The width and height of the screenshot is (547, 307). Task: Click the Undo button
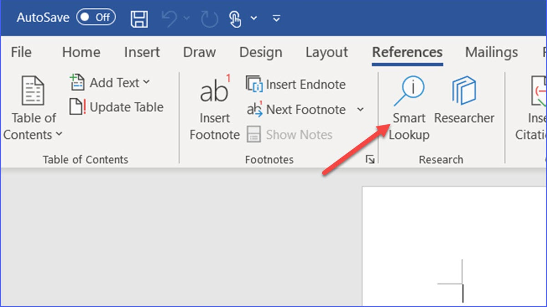click(168, 18)
